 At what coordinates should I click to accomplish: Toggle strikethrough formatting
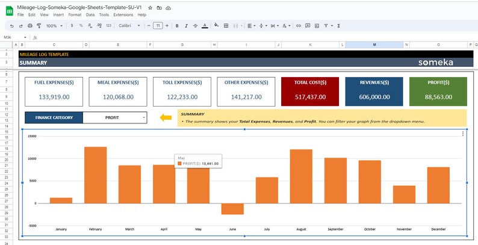[196, 26]
